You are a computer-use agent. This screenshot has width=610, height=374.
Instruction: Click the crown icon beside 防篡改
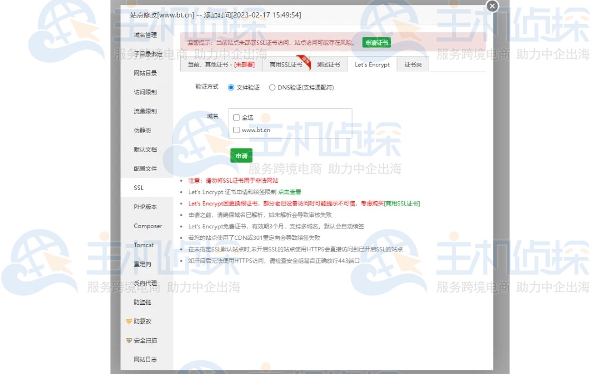coord(130,321)
